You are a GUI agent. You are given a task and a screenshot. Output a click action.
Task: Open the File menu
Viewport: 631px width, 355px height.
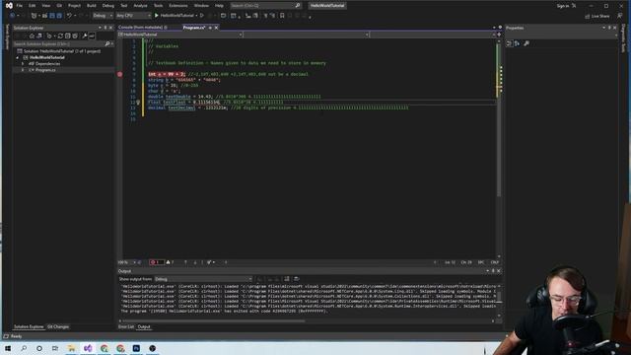pyautogui.click(x=19, y=6)
